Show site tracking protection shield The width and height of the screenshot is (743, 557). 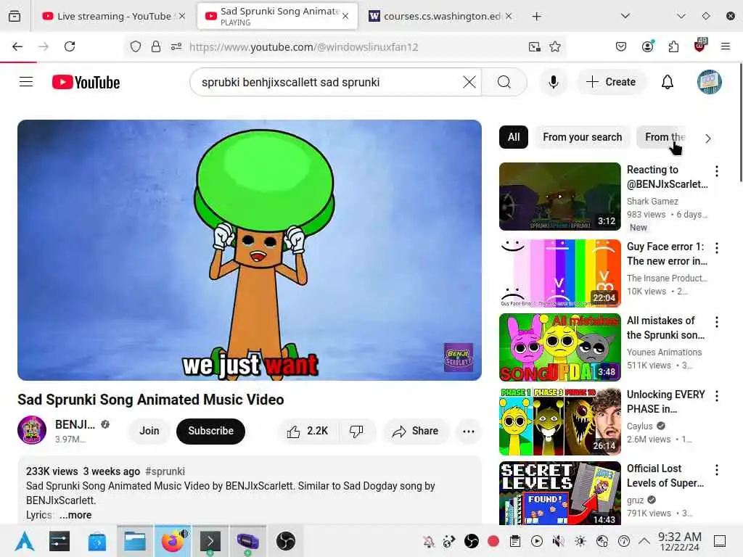click(x=136, y=46)
